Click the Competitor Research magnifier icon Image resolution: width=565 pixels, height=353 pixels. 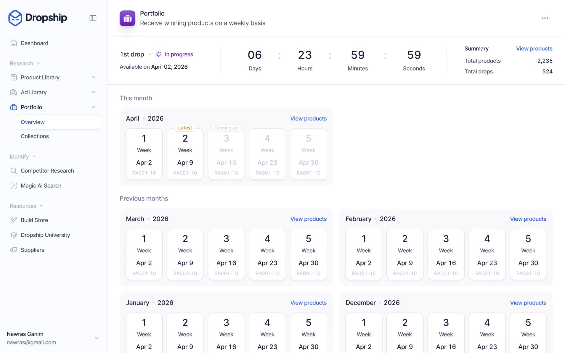[14, 171]
